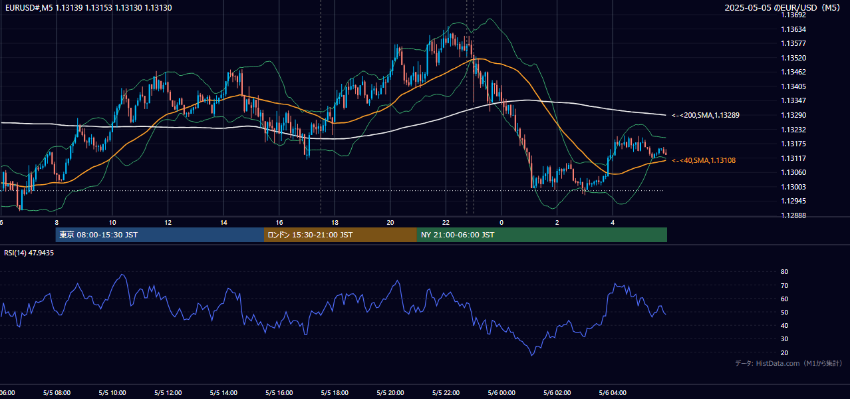Click RSI scale value 60

(785, 299)
